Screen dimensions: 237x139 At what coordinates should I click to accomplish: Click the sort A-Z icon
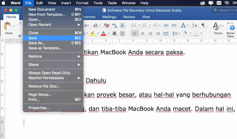click(194, 25)
